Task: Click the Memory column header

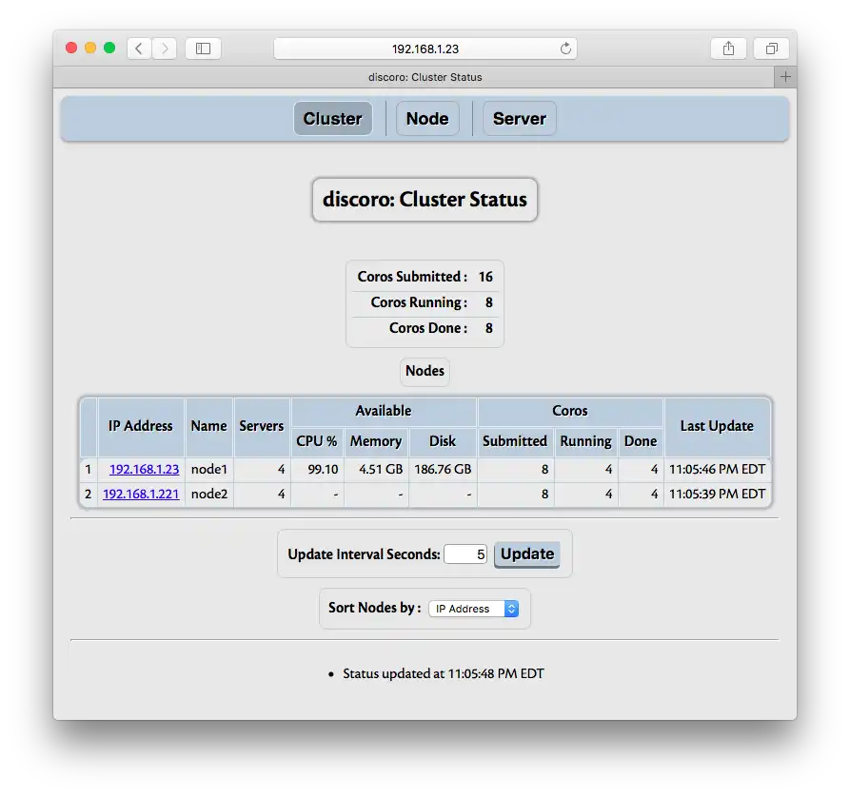Action: pos(376,441)
